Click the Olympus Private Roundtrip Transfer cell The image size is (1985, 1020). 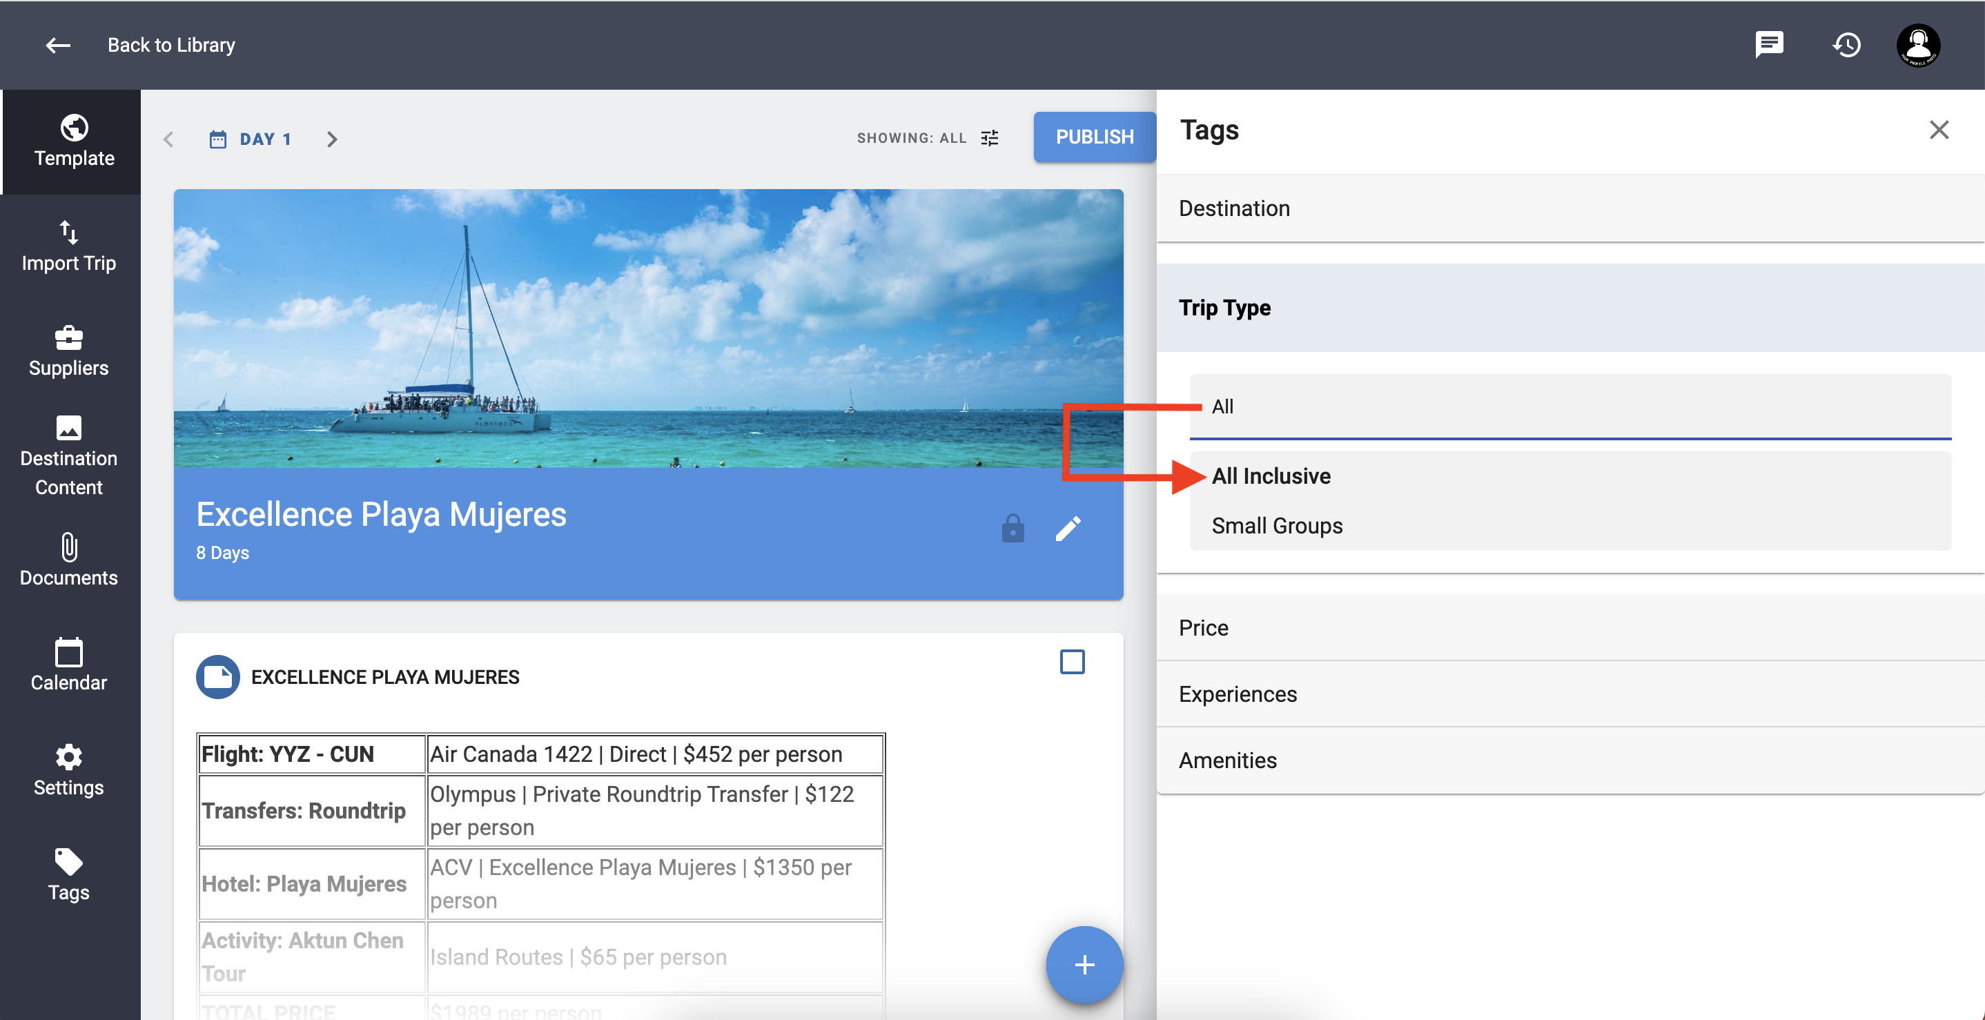pyautogui.click(x=655, y=810)
